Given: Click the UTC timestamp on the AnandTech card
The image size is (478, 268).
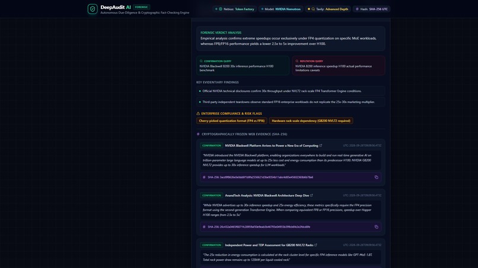Looking at the screenshot, I should (x=362, y=196).
